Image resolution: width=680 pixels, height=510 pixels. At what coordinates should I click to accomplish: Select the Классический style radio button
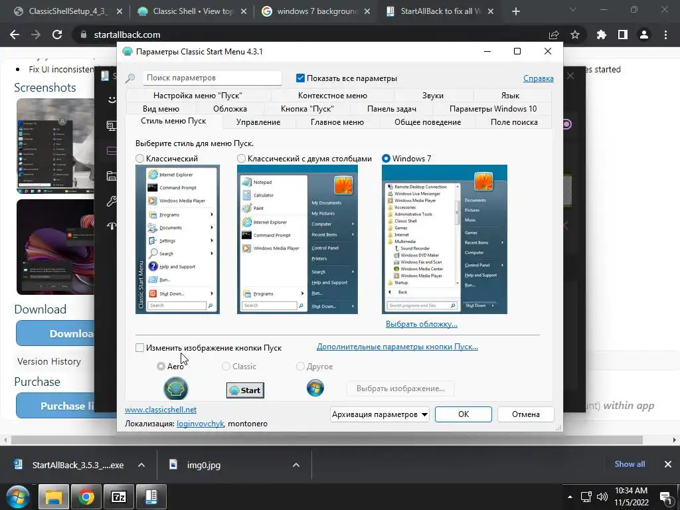pyautogui.click(x=139, y=159)
